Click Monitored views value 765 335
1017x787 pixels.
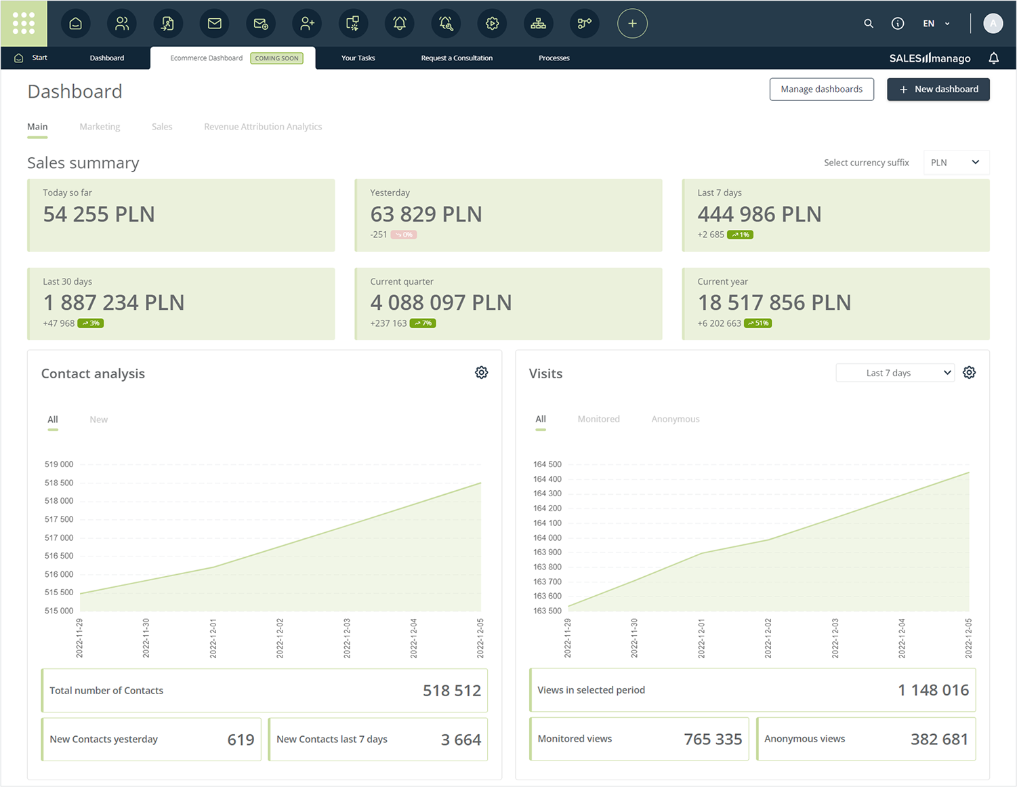coord(713,739)
